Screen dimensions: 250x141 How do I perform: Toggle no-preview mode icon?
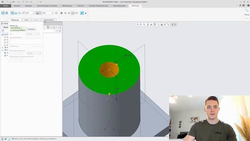(65, 13)
